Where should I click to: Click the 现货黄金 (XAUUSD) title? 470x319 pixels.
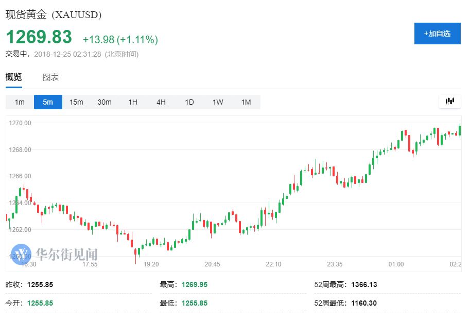click(54, 14)
